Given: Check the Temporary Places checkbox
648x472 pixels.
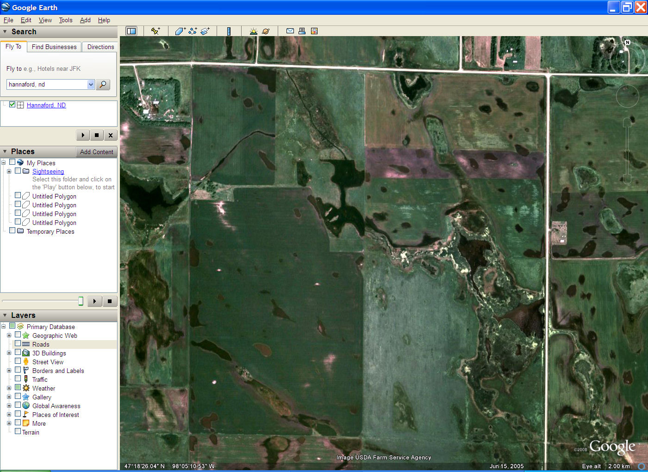Looking at the screenshot, I should pos(12,230).
